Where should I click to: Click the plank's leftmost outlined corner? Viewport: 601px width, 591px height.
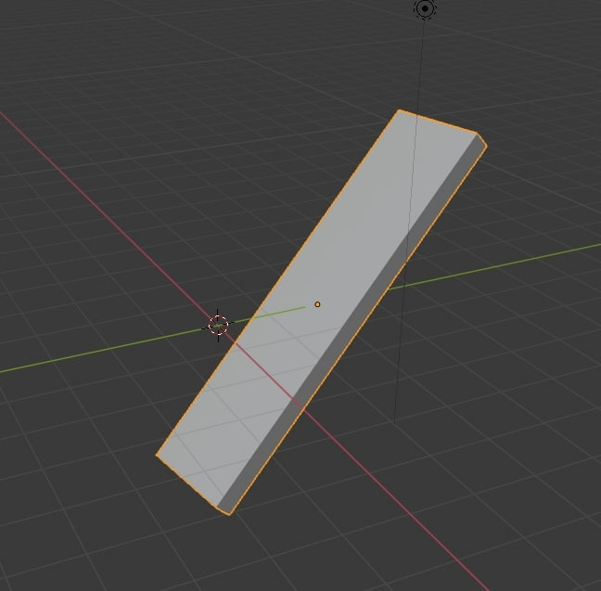tap(157, 455)
